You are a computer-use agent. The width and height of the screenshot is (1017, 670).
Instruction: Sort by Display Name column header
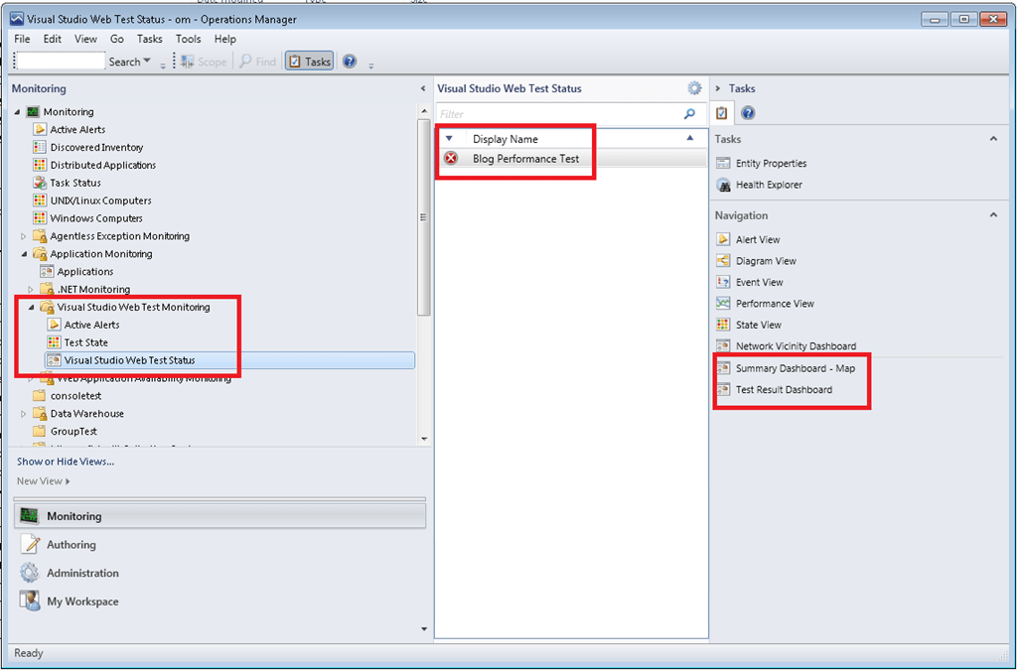[506, 139]
